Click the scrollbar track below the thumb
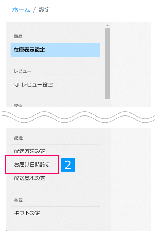The width and height of the screenshot is (157, 236). point(107,103)
